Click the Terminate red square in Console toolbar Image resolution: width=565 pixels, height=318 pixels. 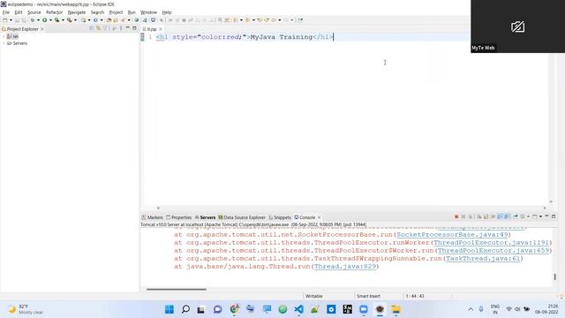[456, 216]
